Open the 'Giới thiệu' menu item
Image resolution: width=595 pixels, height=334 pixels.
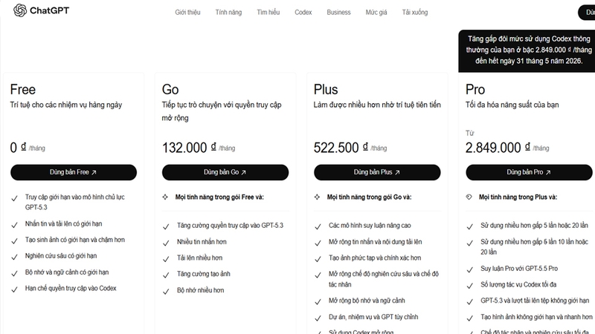click(x=187, y=12)
